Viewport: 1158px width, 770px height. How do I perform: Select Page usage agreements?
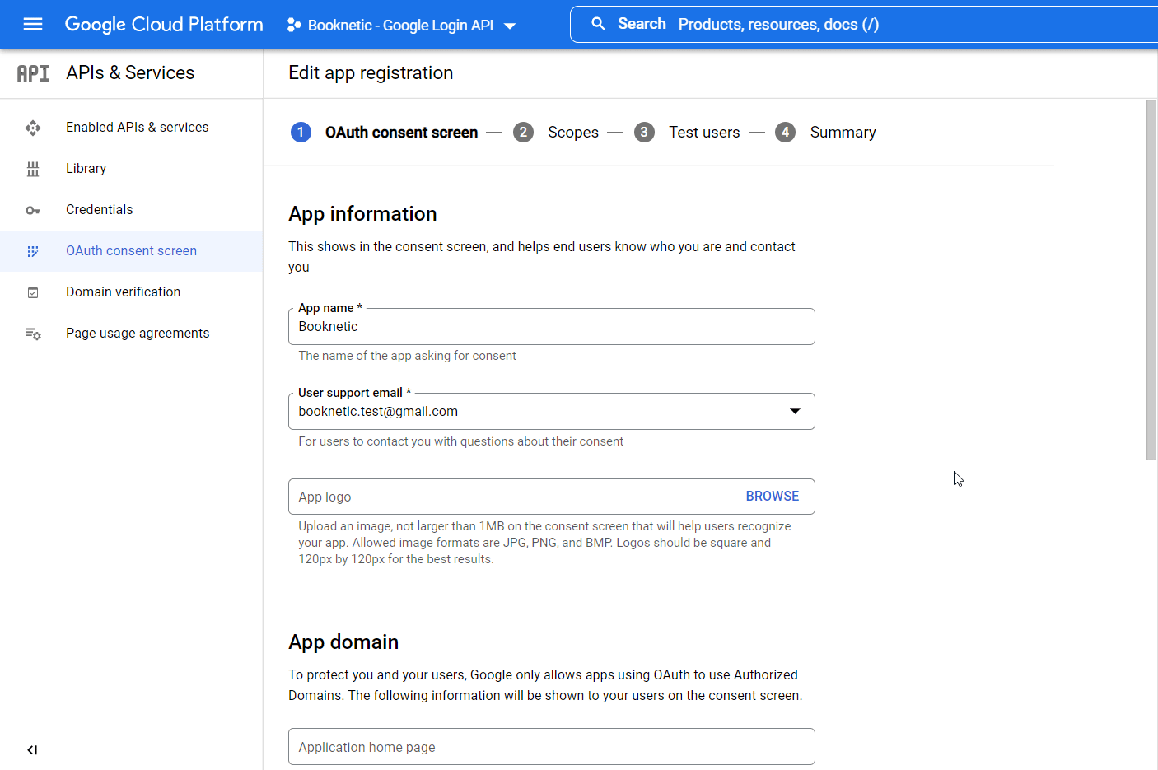137,333
